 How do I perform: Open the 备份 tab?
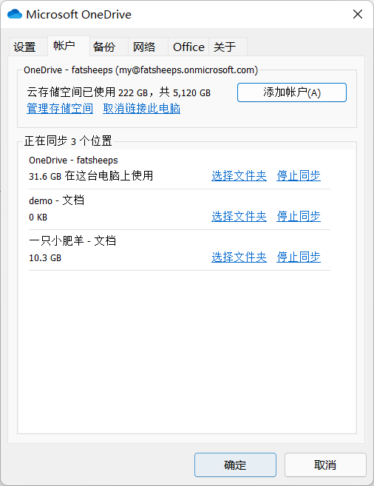point(109,47)
